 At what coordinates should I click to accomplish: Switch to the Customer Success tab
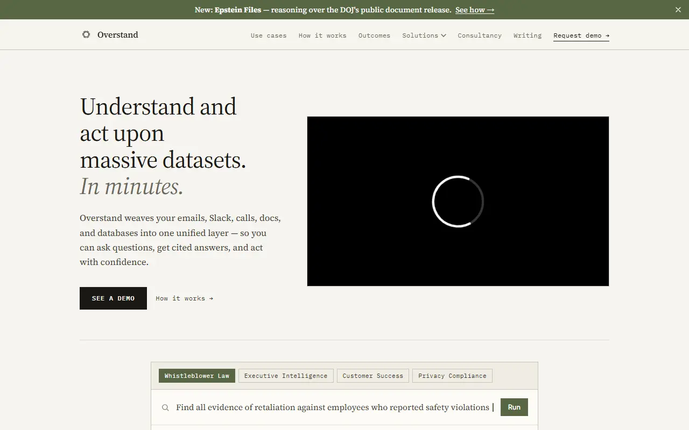coord(373,376)
